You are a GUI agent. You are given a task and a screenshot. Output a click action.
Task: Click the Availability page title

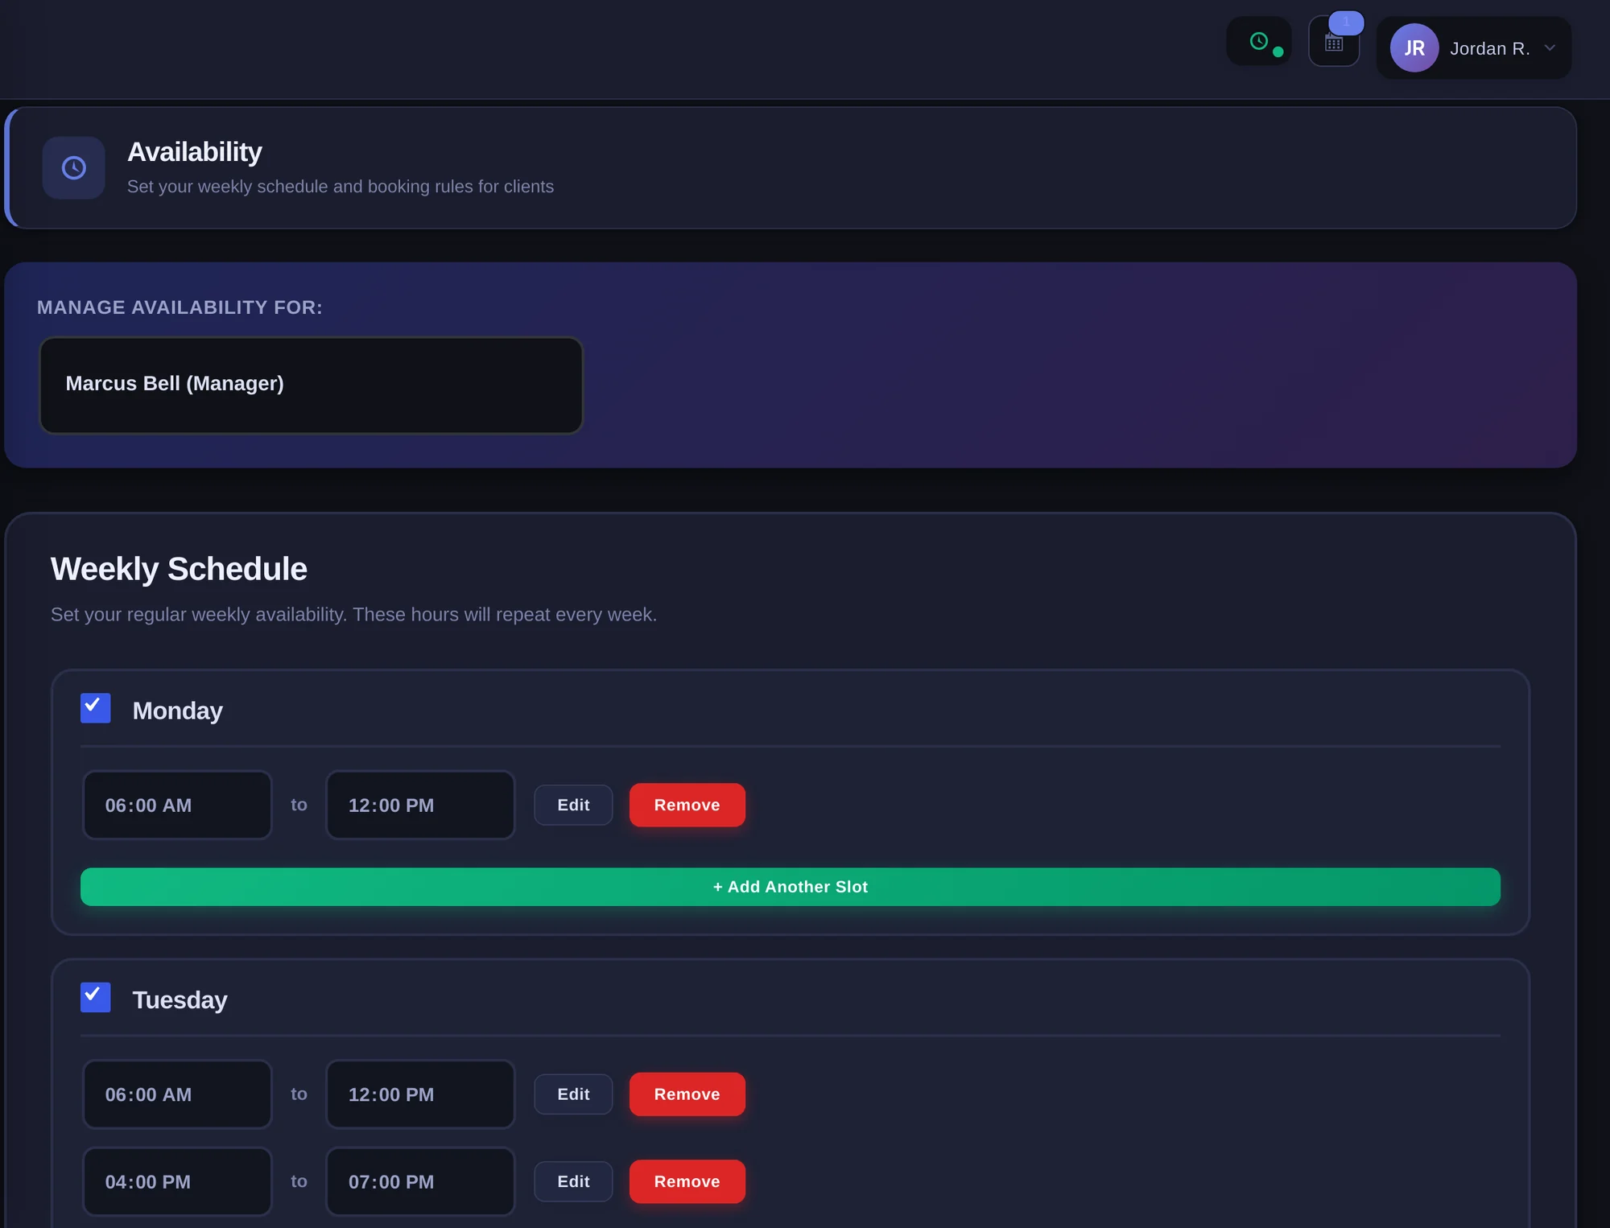(x=195, y=152)
